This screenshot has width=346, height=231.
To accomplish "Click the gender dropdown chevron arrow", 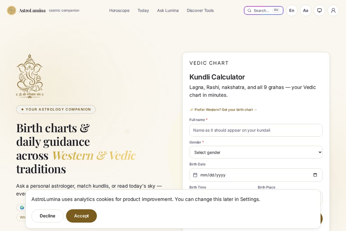I will (320, 152).
